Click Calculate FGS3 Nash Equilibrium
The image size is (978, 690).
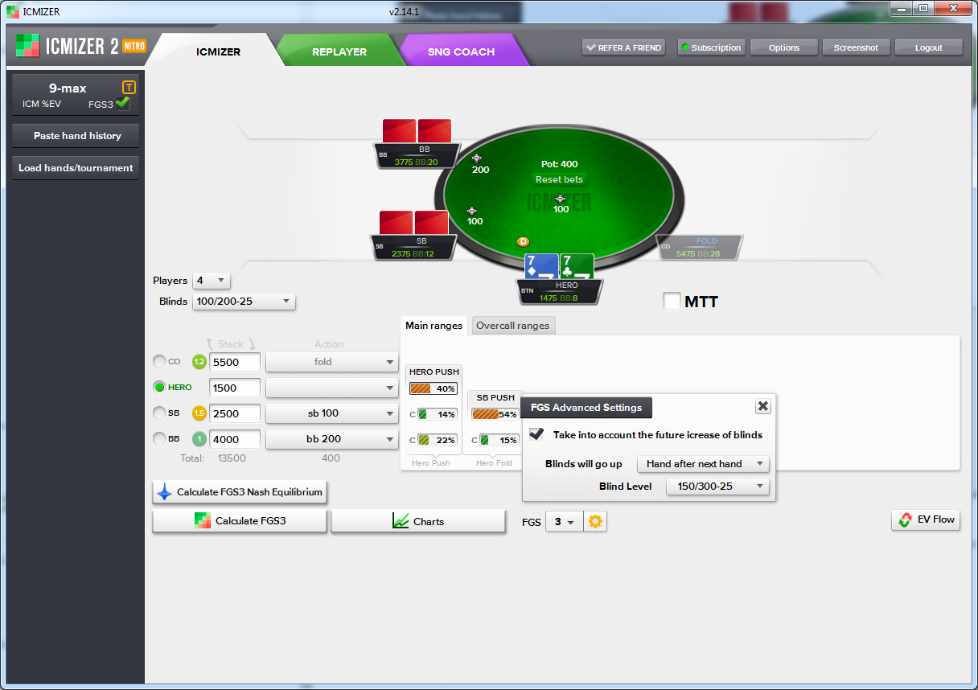click(240, 492)
